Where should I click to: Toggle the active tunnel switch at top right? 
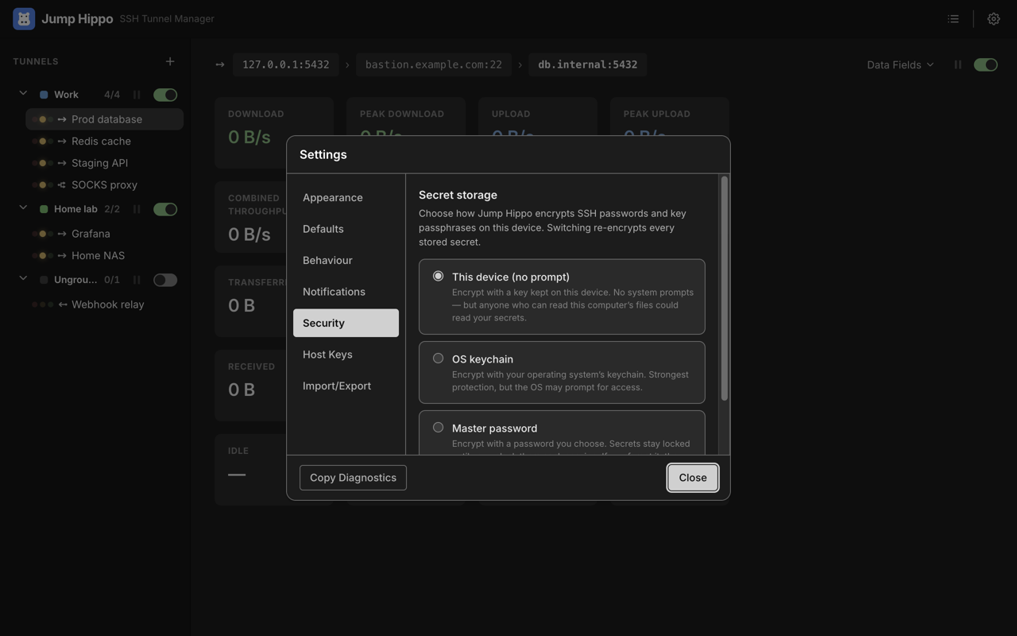pos(986,64)
